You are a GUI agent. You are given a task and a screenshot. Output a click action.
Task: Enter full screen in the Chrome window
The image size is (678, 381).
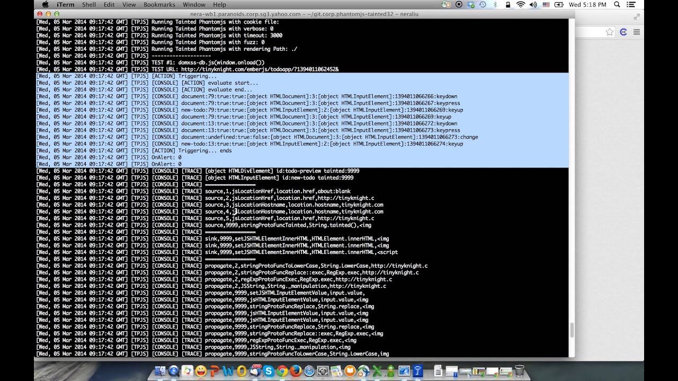[637, 16]
